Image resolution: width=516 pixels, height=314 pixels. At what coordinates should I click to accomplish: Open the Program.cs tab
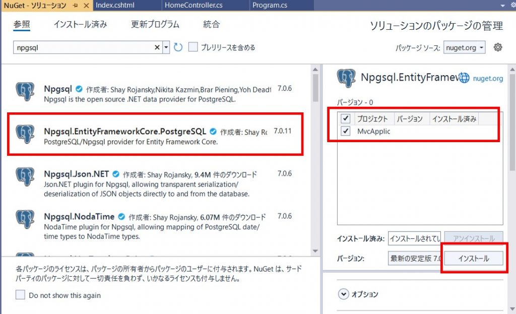[x=270, y=5]
